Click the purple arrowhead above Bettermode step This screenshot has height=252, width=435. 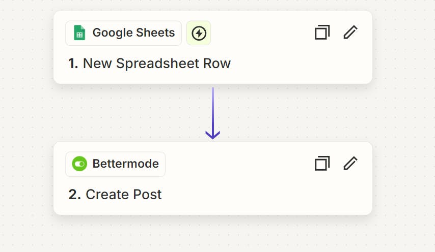(x=212, y=135)
